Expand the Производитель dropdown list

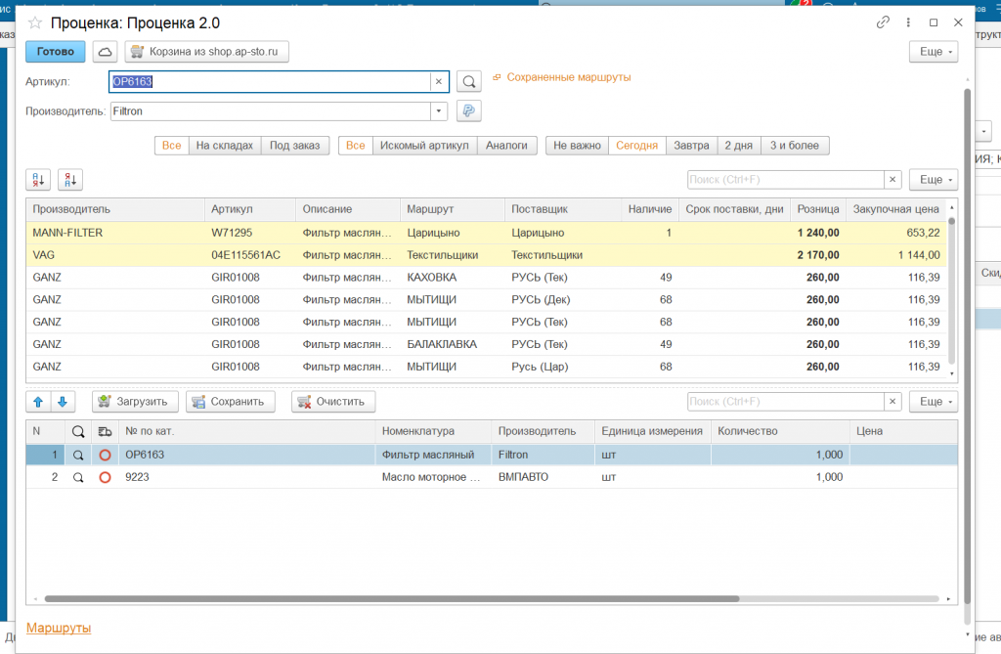pyautogui.click(x=439, y=111)
